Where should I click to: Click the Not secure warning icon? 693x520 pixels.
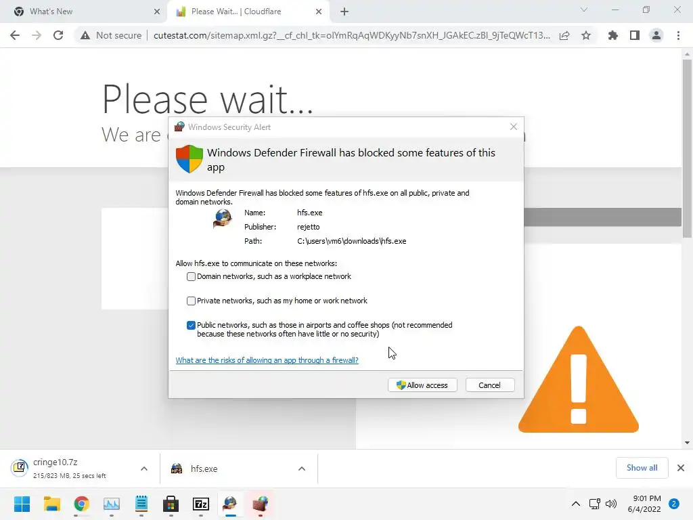coord(85,35)
